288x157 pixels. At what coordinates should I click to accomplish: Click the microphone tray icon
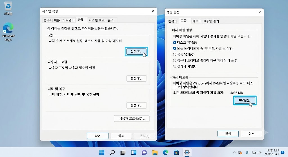coord(247,153)
